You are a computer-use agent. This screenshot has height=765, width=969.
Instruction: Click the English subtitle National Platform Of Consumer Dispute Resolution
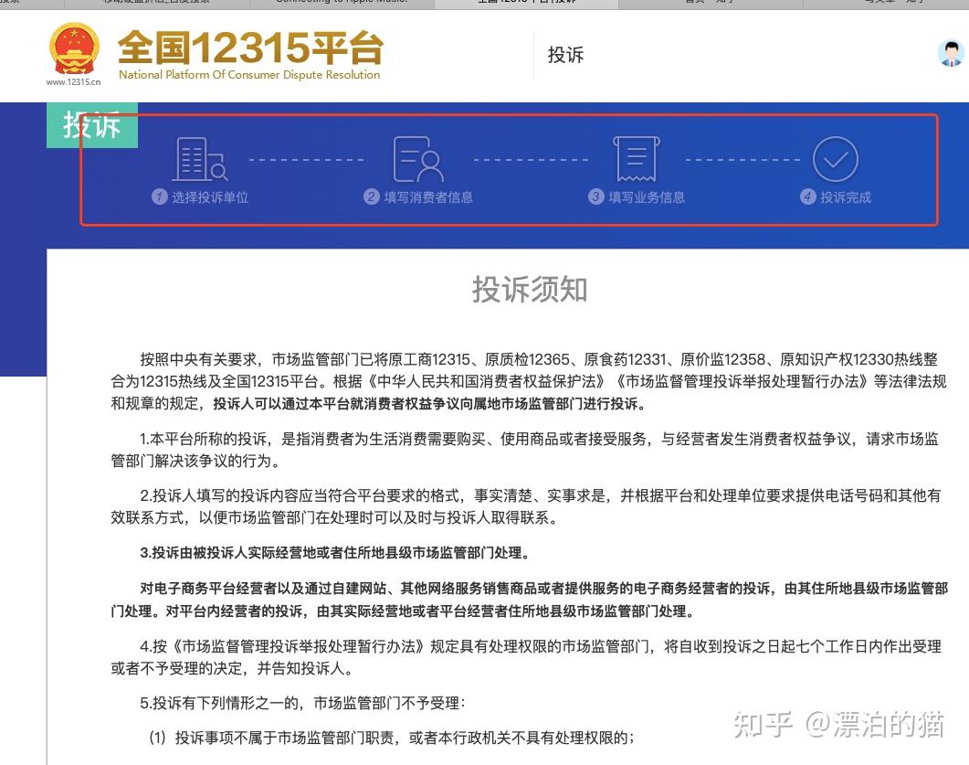point(249,75)
